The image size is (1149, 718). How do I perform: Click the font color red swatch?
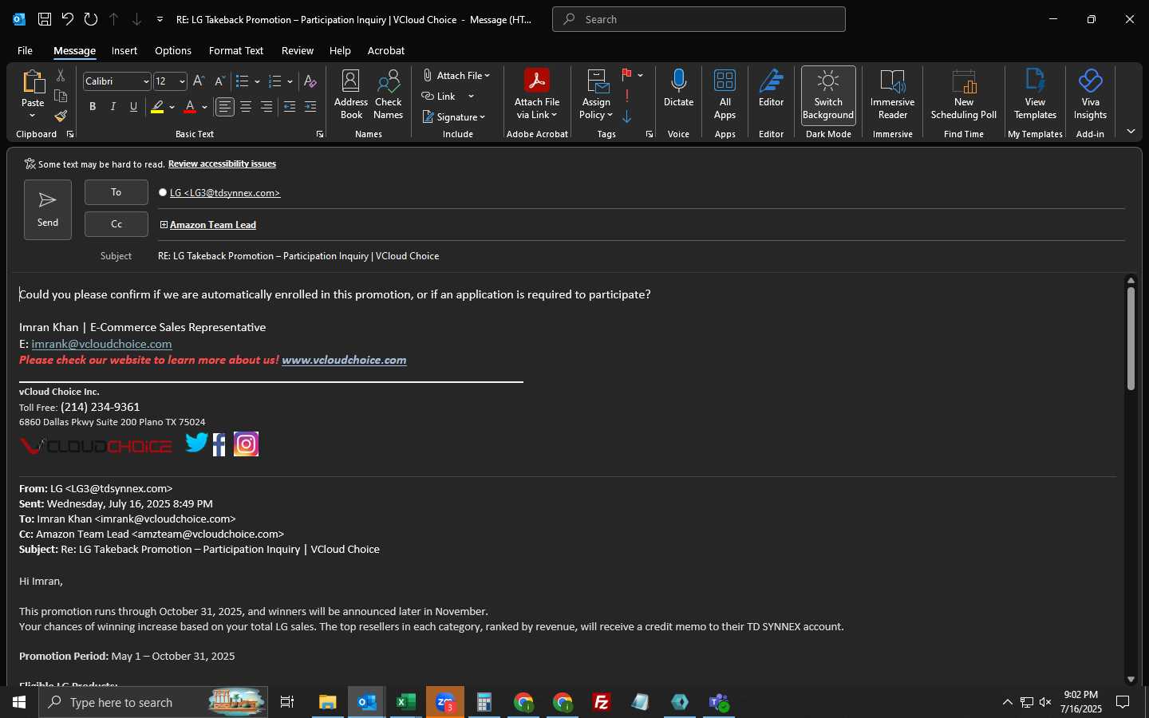tap(190, 107)
